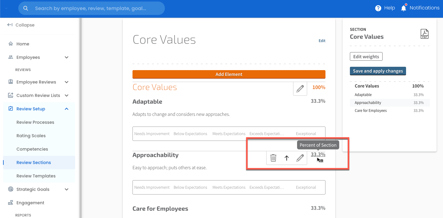Click the orange Add Element button

(x=229, y=74)
